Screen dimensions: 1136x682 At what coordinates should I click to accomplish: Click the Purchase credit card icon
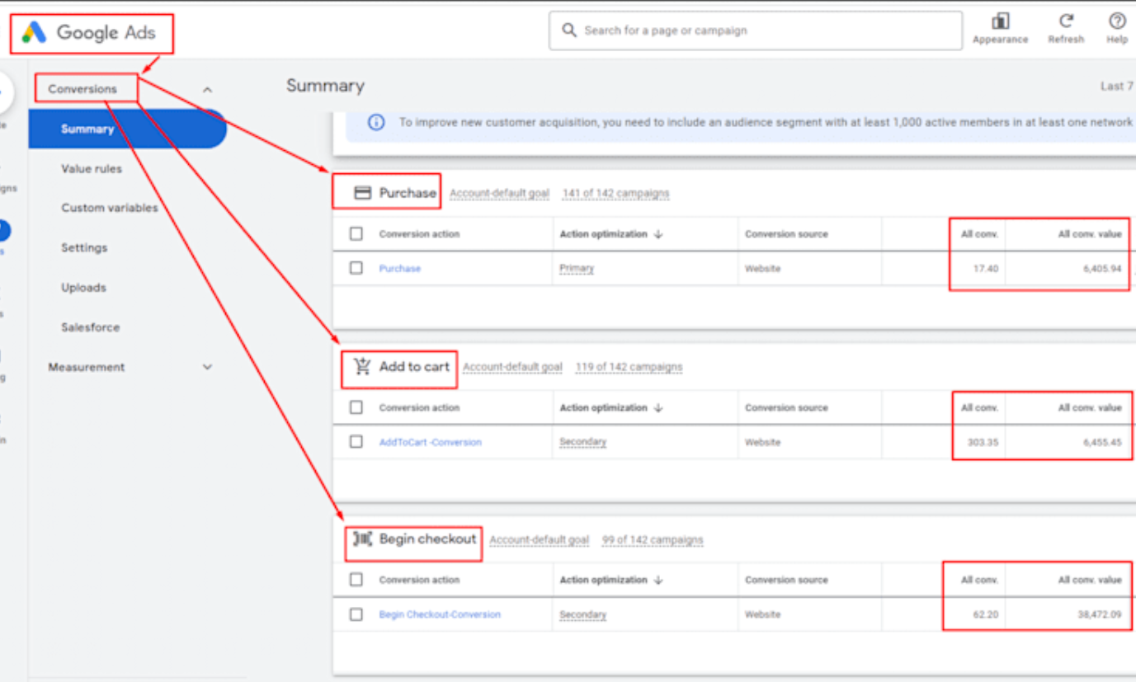pos(361,193)
